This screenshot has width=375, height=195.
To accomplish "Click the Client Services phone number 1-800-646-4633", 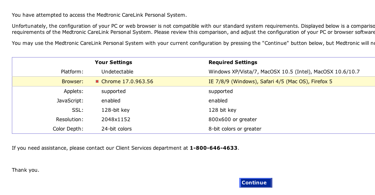I will pos(213,148).
